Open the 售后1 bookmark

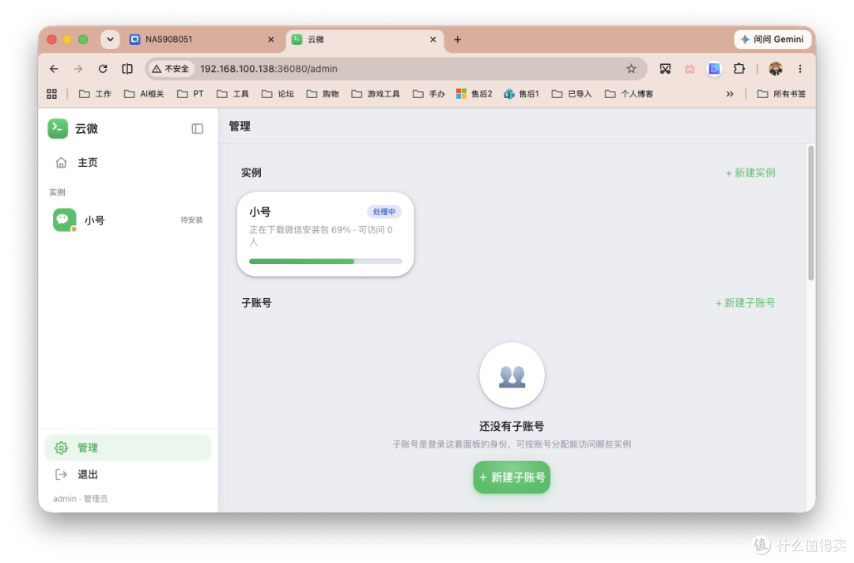tap(521, 93)
